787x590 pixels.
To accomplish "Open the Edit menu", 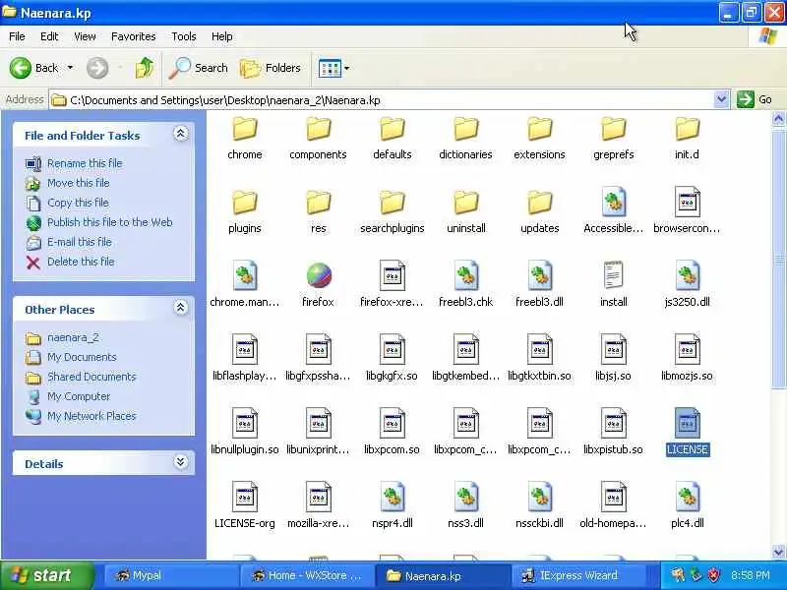I will [49, 36].
